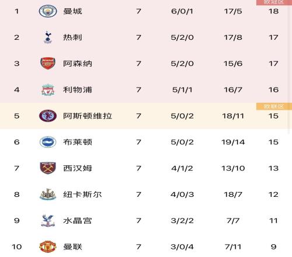Tap the Crystal Palace eagle badge
Viewport: 292px width, 257px height.
pyautogui.click(x=48, y=221)
